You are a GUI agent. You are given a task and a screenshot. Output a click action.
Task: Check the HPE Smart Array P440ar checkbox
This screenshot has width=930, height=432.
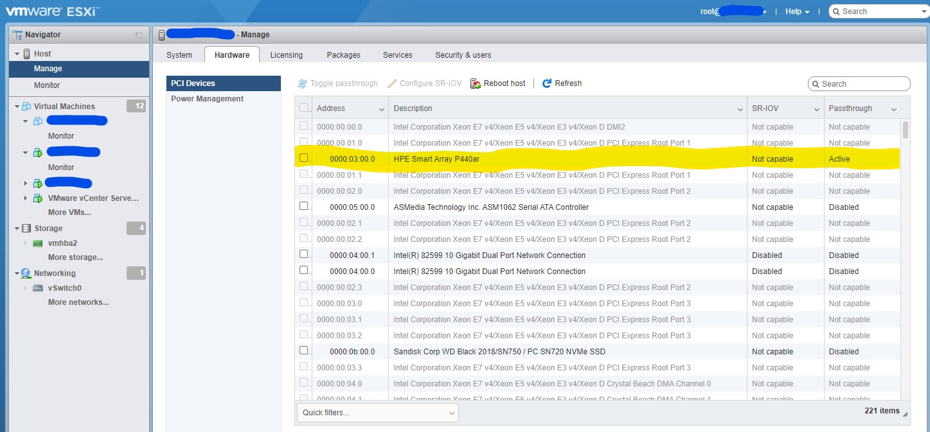coord(304,158)
